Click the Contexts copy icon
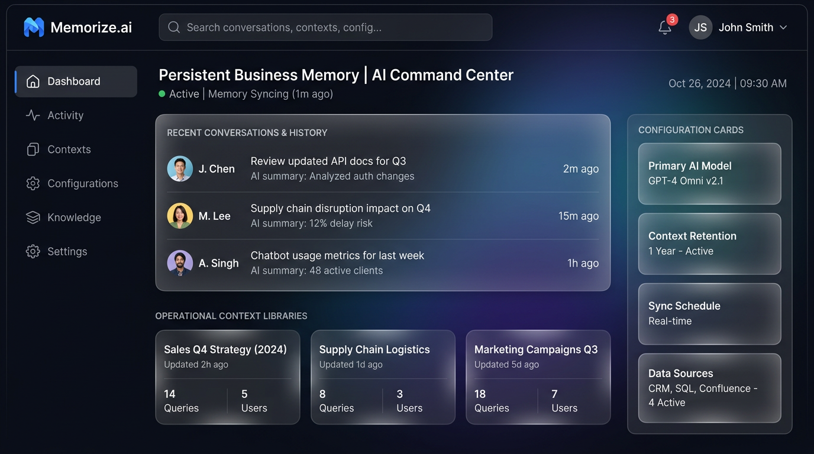The width and height of the screenshot is (814, 454). pos(33,150)
